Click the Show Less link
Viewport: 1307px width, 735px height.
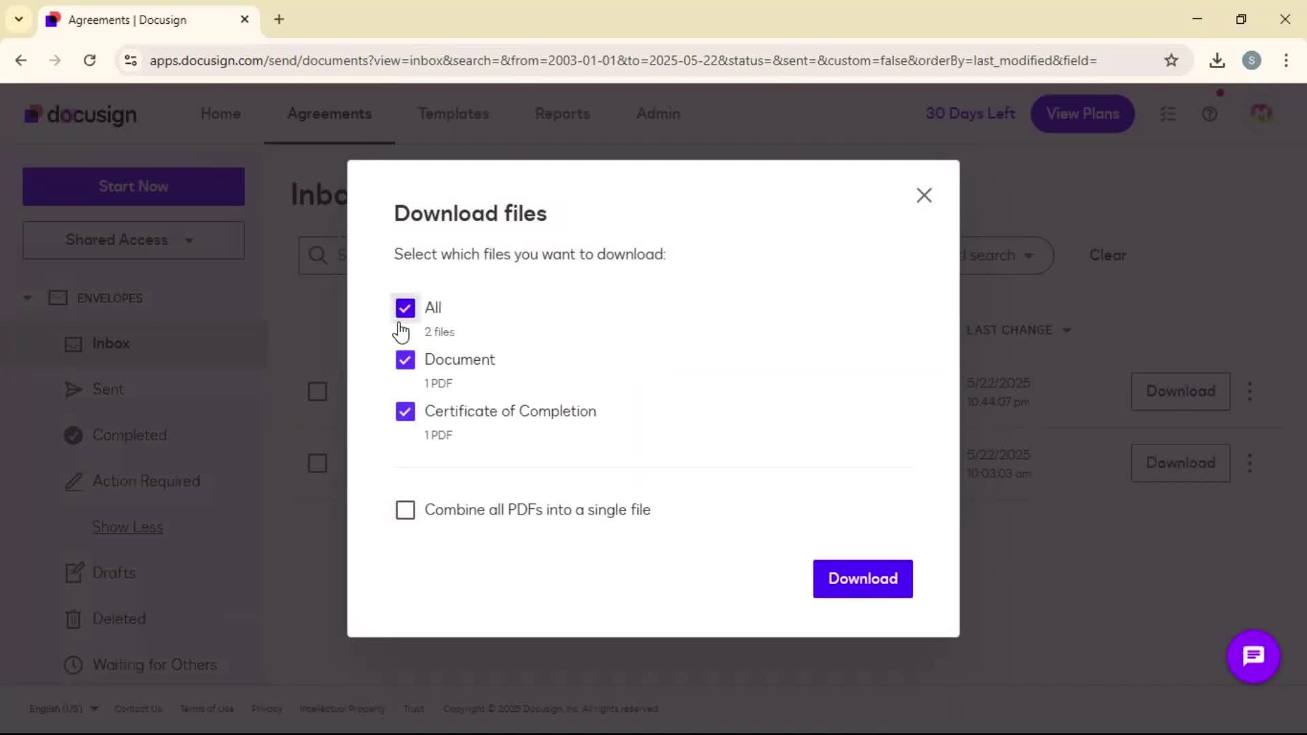click(127, 527)
